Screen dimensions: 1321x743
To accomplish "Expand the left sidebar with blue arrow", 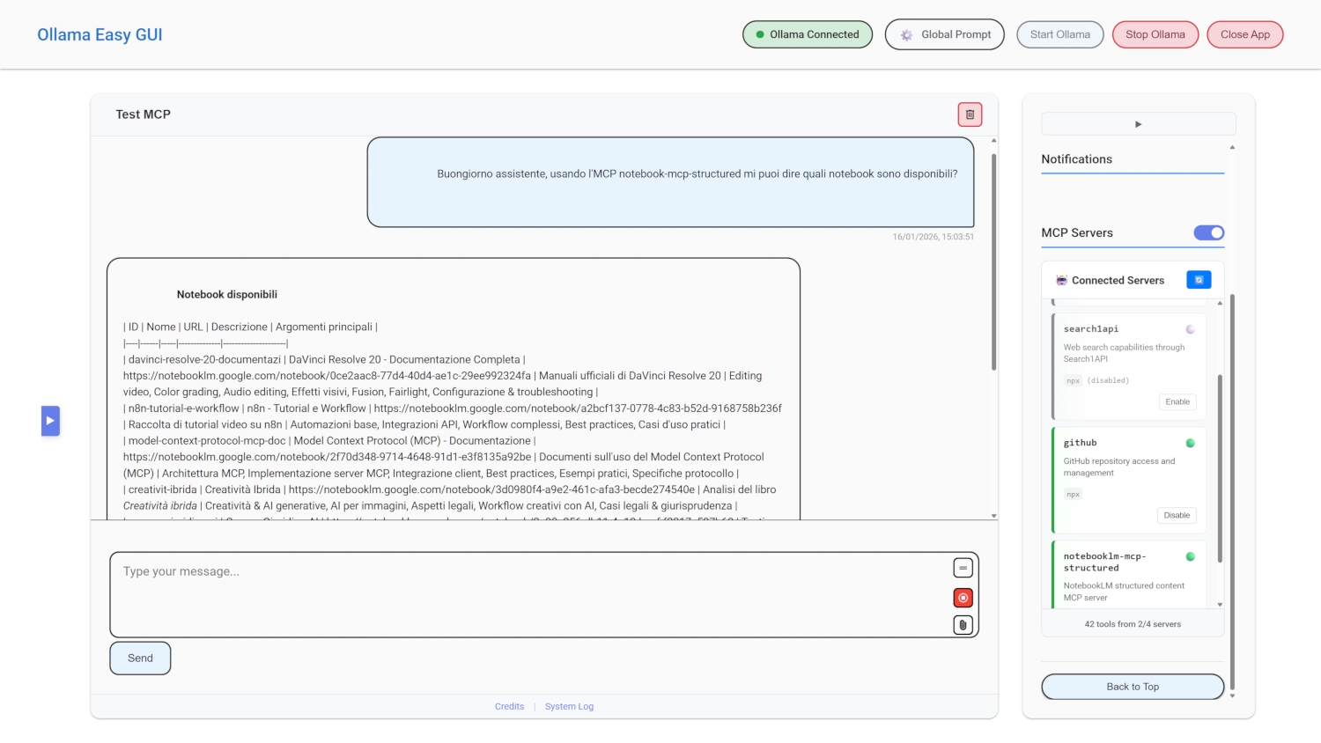I will (x=50, y=421).
